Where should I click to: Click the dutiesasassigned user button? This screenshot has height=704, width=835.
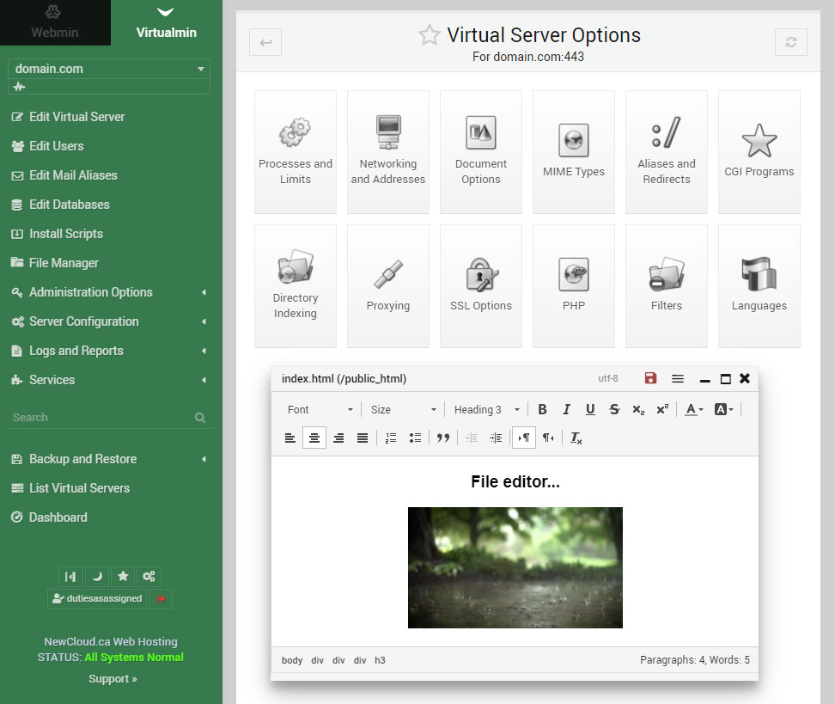click(x=97, y=598)
